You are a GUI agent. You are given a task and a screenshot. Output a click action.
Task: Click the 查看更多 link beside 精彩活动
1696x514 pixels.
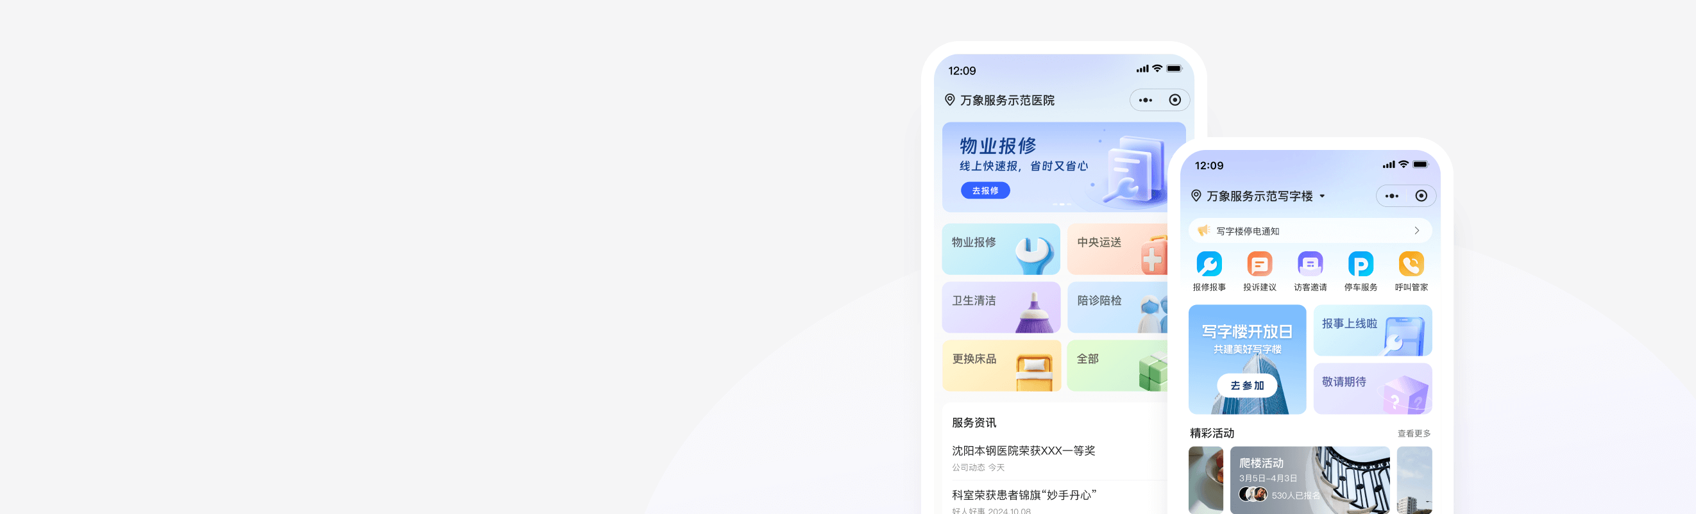[1414, 433]
